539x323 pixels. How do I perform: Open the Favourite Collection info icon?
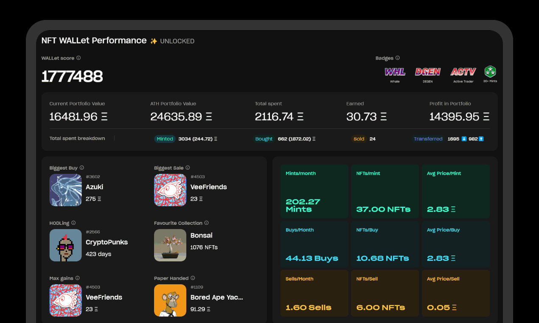[207, 223]
